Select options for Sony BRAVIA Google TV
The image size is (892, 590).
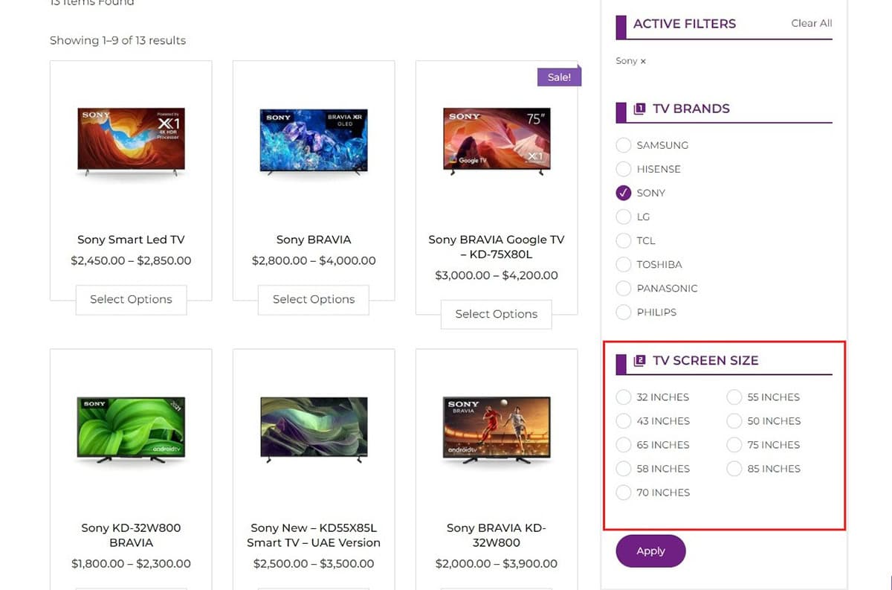[x=497, y=314]
